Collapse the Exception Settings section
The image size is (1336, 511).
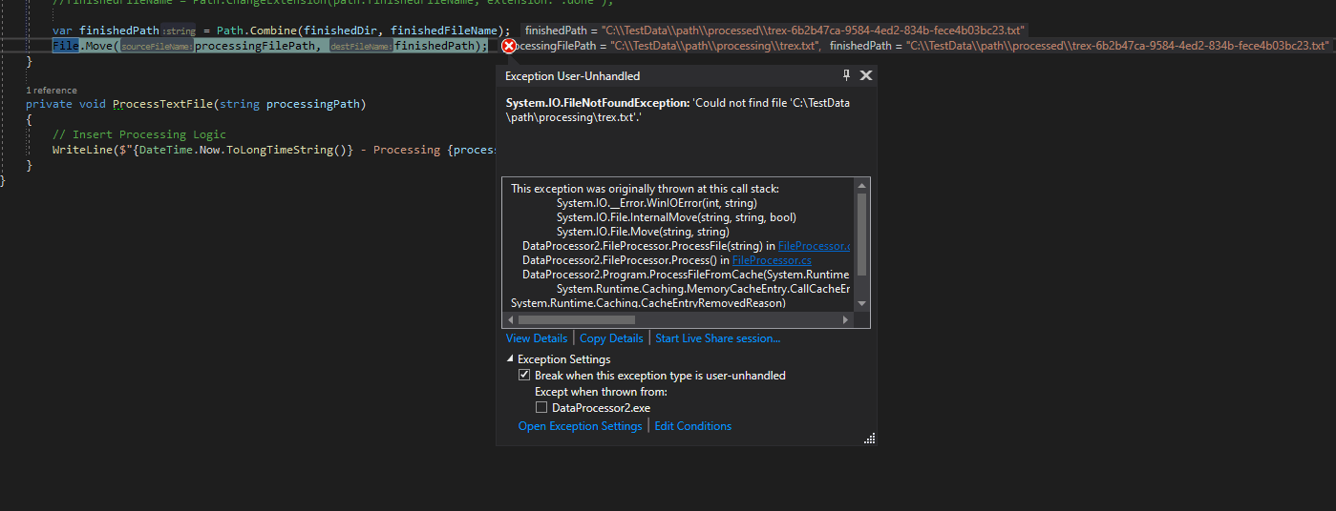pyautogui.click(x=510, y=359)
